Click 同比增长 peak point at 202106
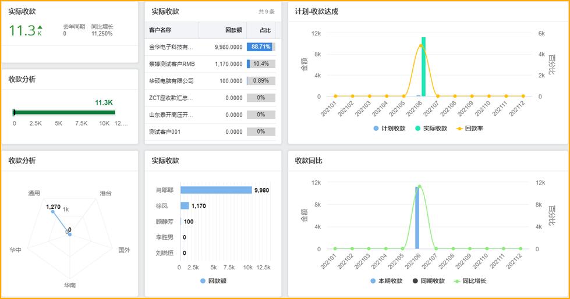Image resolution: width=570 pixels, height=299 pixels. coord(420,186)
